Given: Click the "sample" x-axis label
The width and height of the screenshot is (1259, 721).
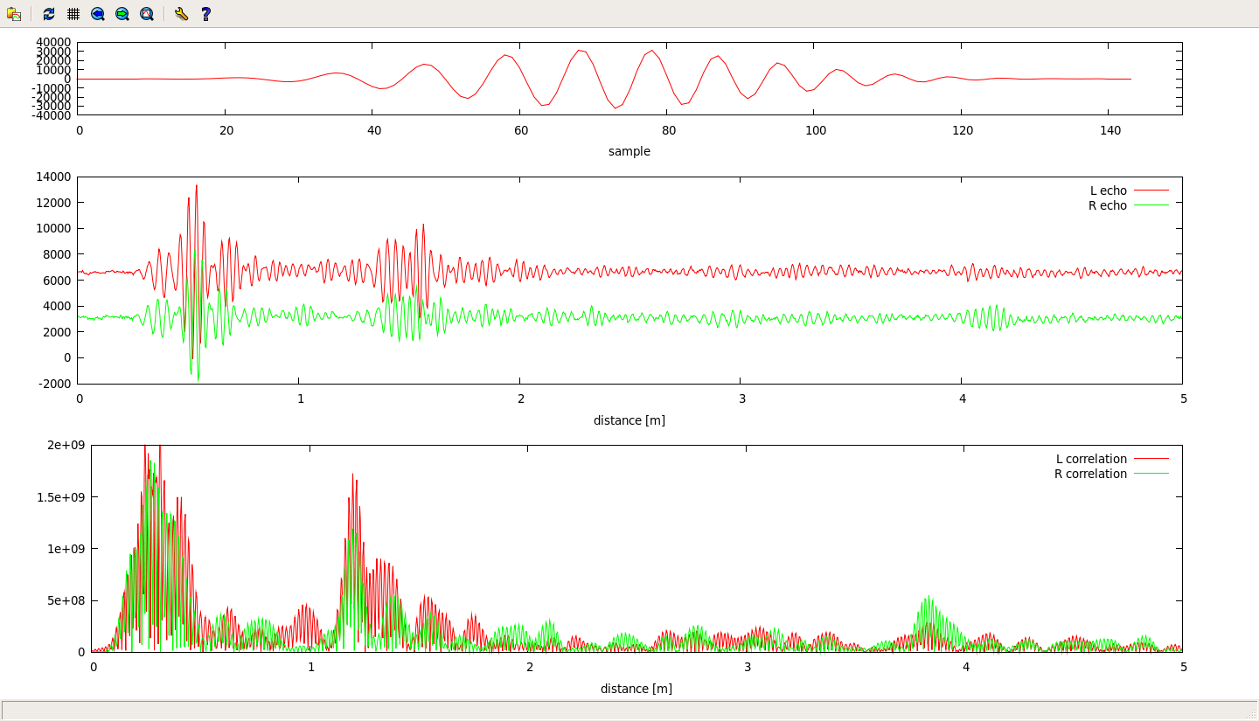Looking at the screenshot, I should (x=629, y=151).
